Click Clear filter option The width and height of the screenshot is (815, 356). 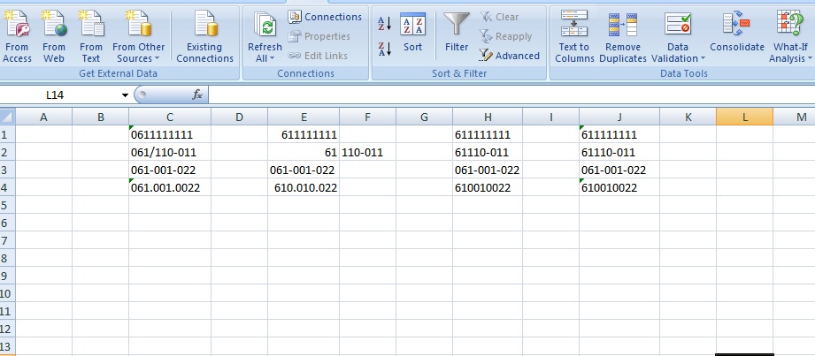click(499, 17)
